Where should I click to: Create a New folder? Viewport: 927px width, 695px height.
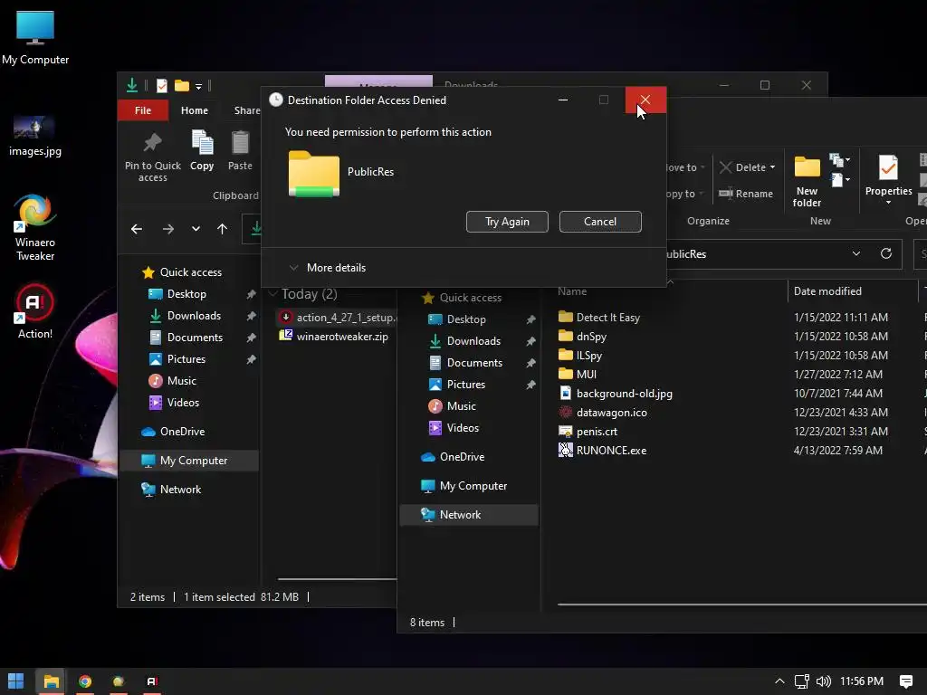(x=807, y=181)
